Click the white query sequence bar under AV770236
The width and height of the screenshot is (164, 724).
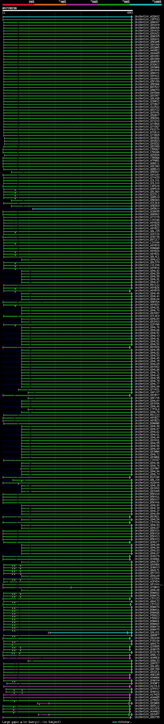pyautogui.click(x=68, y=11)
